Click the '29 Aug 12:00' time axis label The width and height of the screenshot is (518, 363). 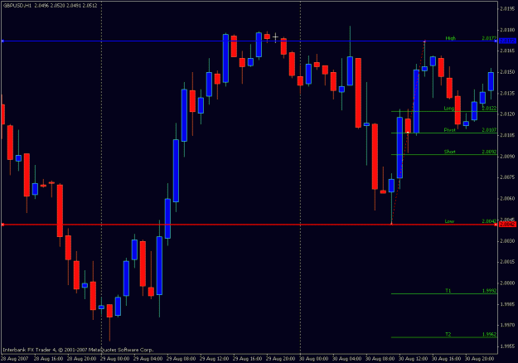pos(214,358)
